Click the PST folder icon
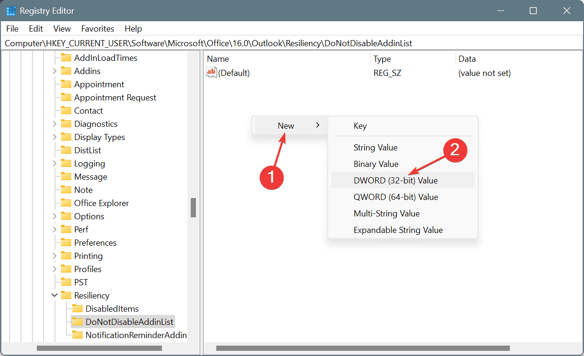This screenshot has width=584, height=356. [66, 282]
